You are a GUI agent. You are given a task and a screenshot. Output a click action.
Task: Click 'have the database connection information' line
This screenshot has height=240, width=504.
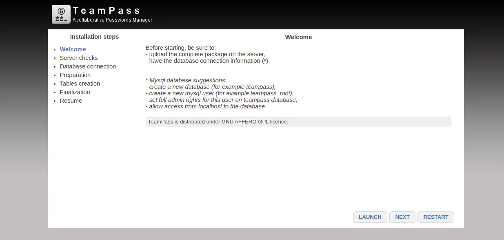pyautogui.click(x=207, y=61)
